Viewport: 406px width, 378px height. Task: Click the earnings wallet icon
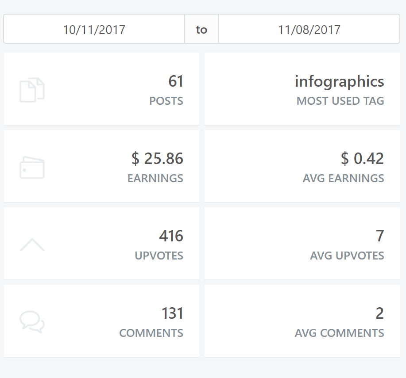[32, 168]
